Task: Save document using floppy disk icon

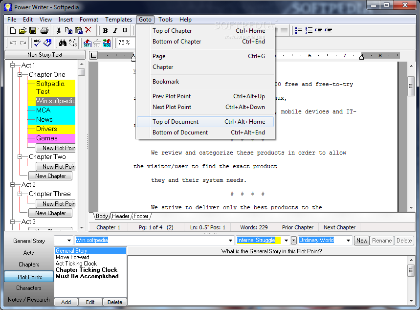Action: [x=33, y=30]
